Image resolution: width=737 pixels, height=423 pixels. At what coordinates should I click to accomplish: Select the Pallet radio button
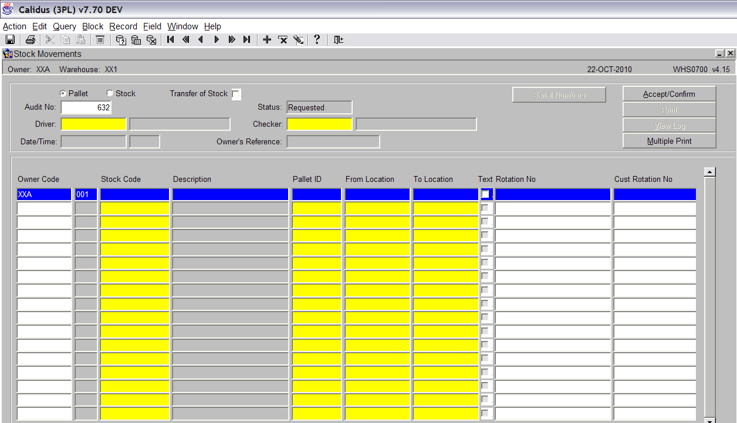[63, 93]
